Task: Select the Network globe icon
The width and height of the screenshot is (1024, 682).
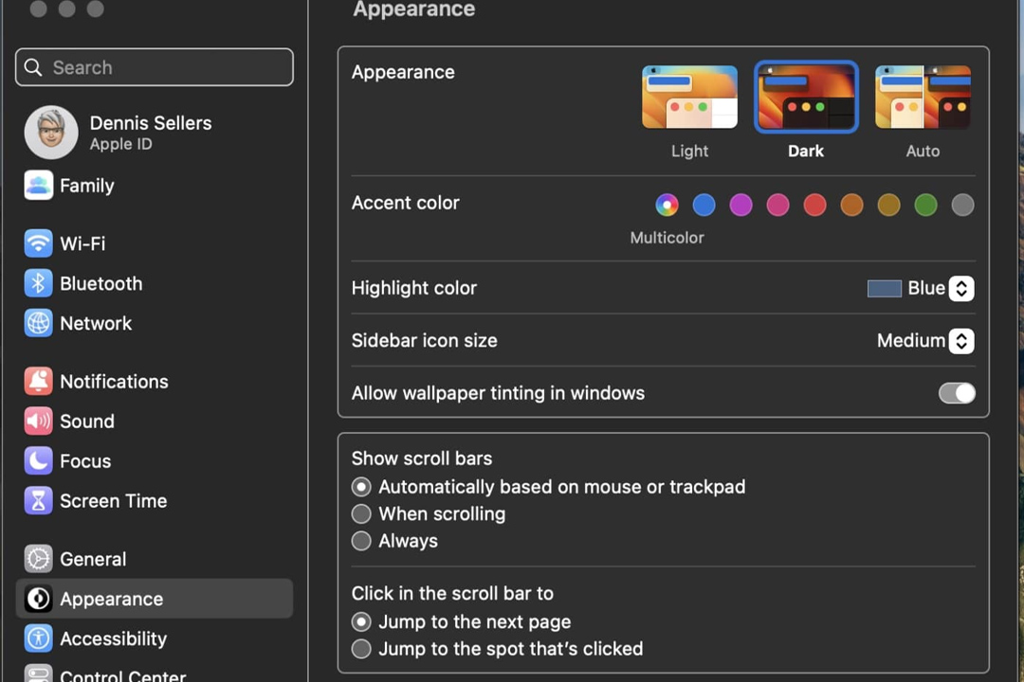Action: pyautogui.click(x=38, y=323)
